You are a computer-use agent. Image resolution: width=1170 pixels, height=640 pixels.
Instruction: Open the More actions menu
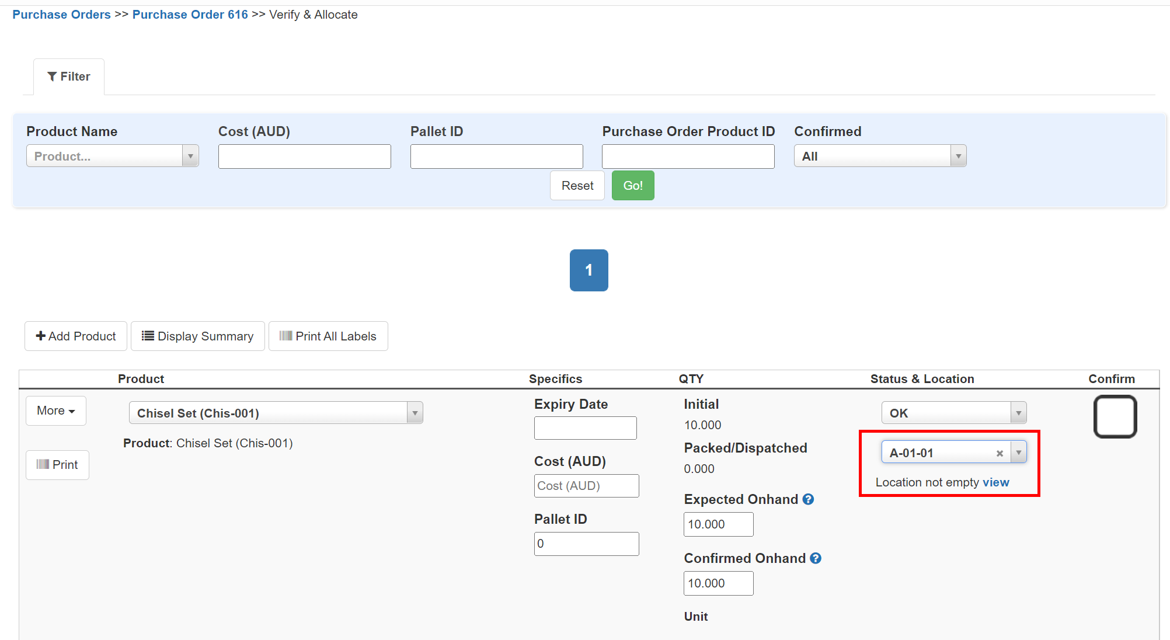click(x=56, y=411)
